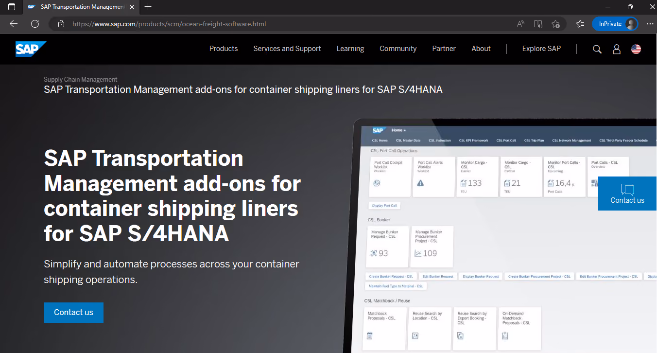Viewport: 657px width, 353px height.
Task: Click Create Bunker Request - CSL link
Action: pos(391,277)
